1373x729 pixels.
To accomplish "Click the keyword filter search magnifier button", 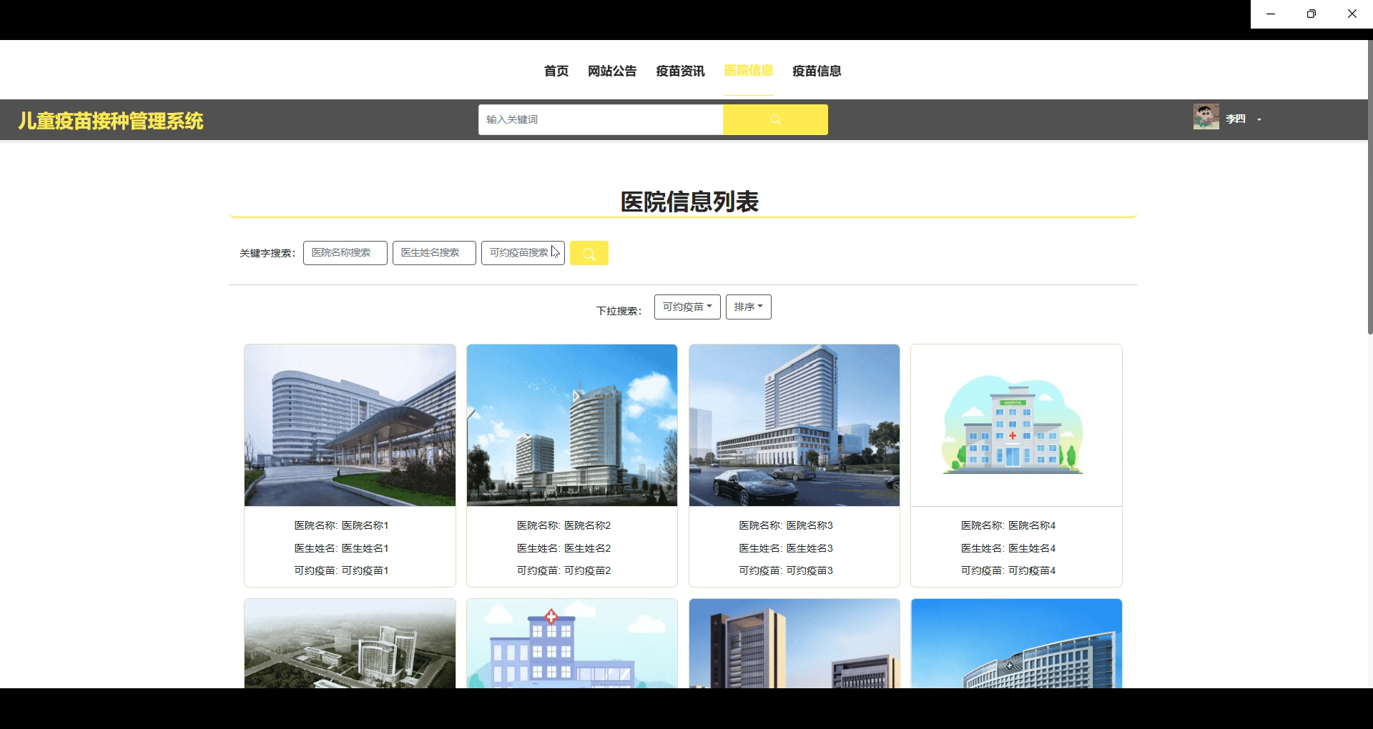I will tap(589, 253).
